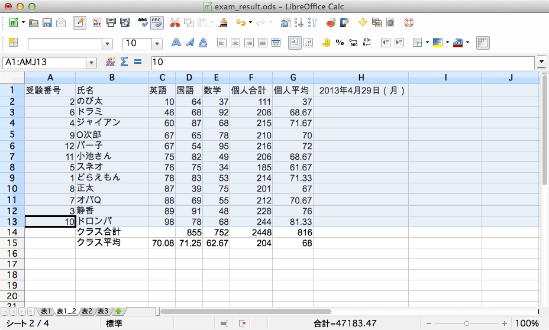Sort the selection descending
The width and height of the screenshot is (549, 330).
pyautogui.click(x=312, y=23)
